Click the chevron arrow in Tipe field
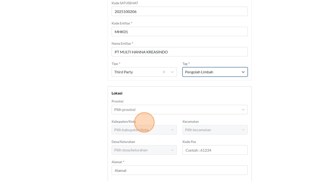 click(x=172, y=72)
